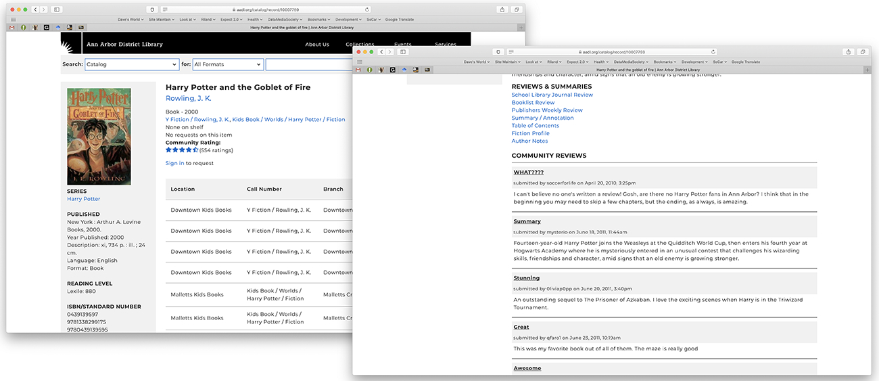Viewport: 879px width, 381px height.
Task: Open the WHAT???? review title
Action: coord(528,172)
